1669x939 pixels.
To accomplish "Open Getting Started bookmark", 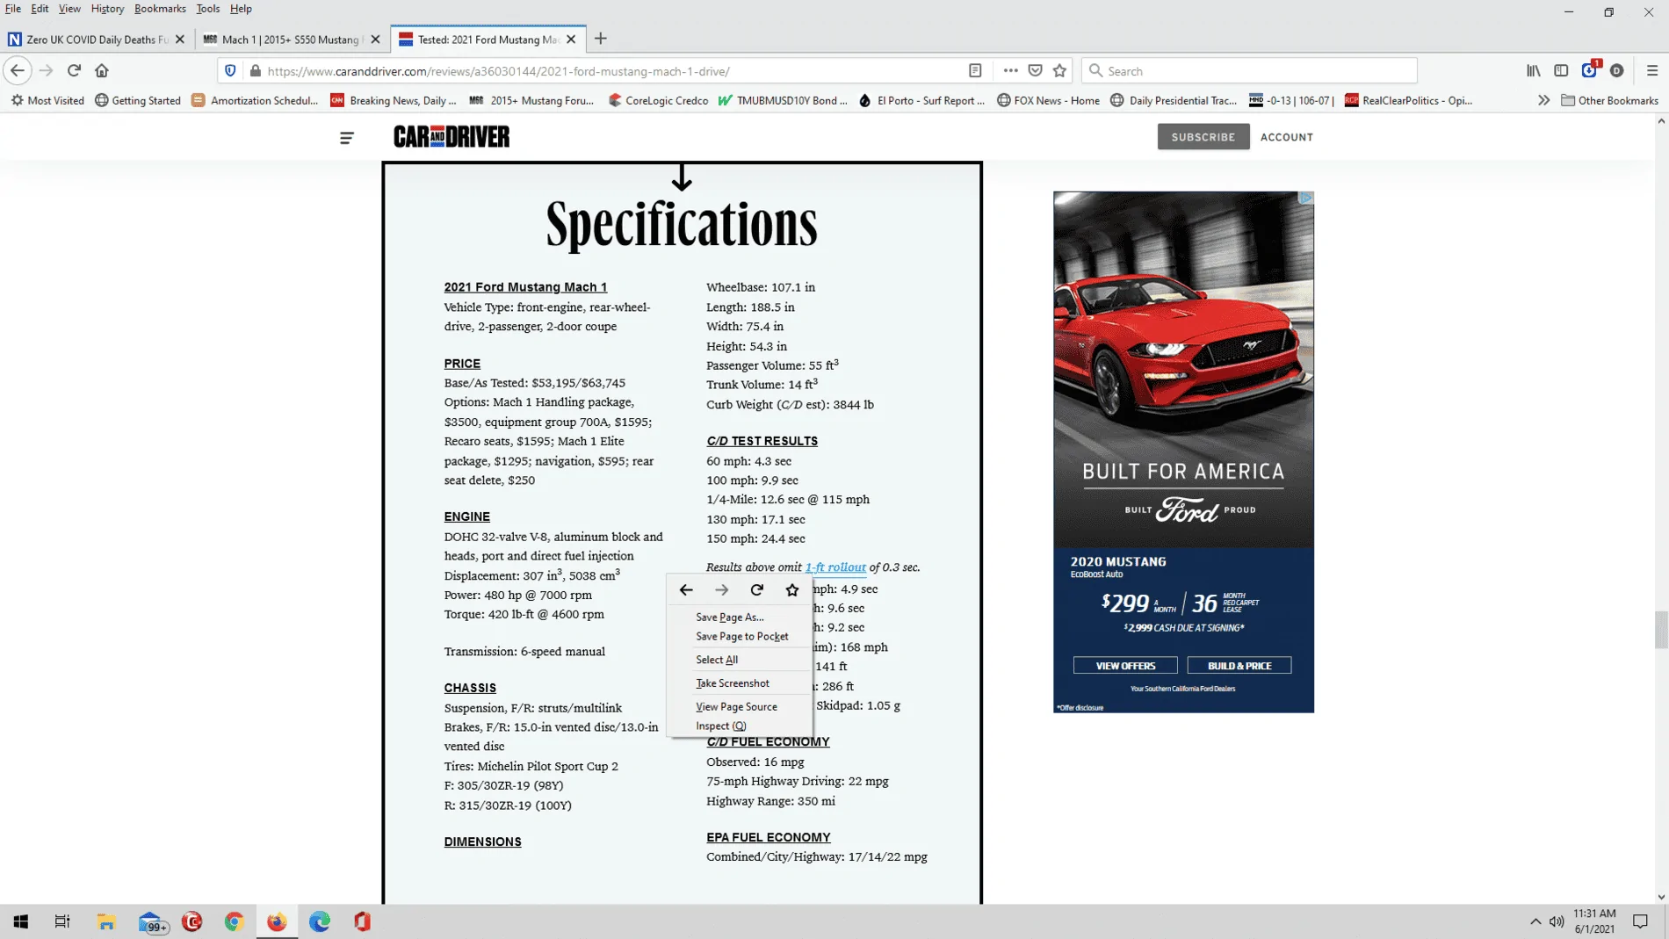I will click(138, 100).
